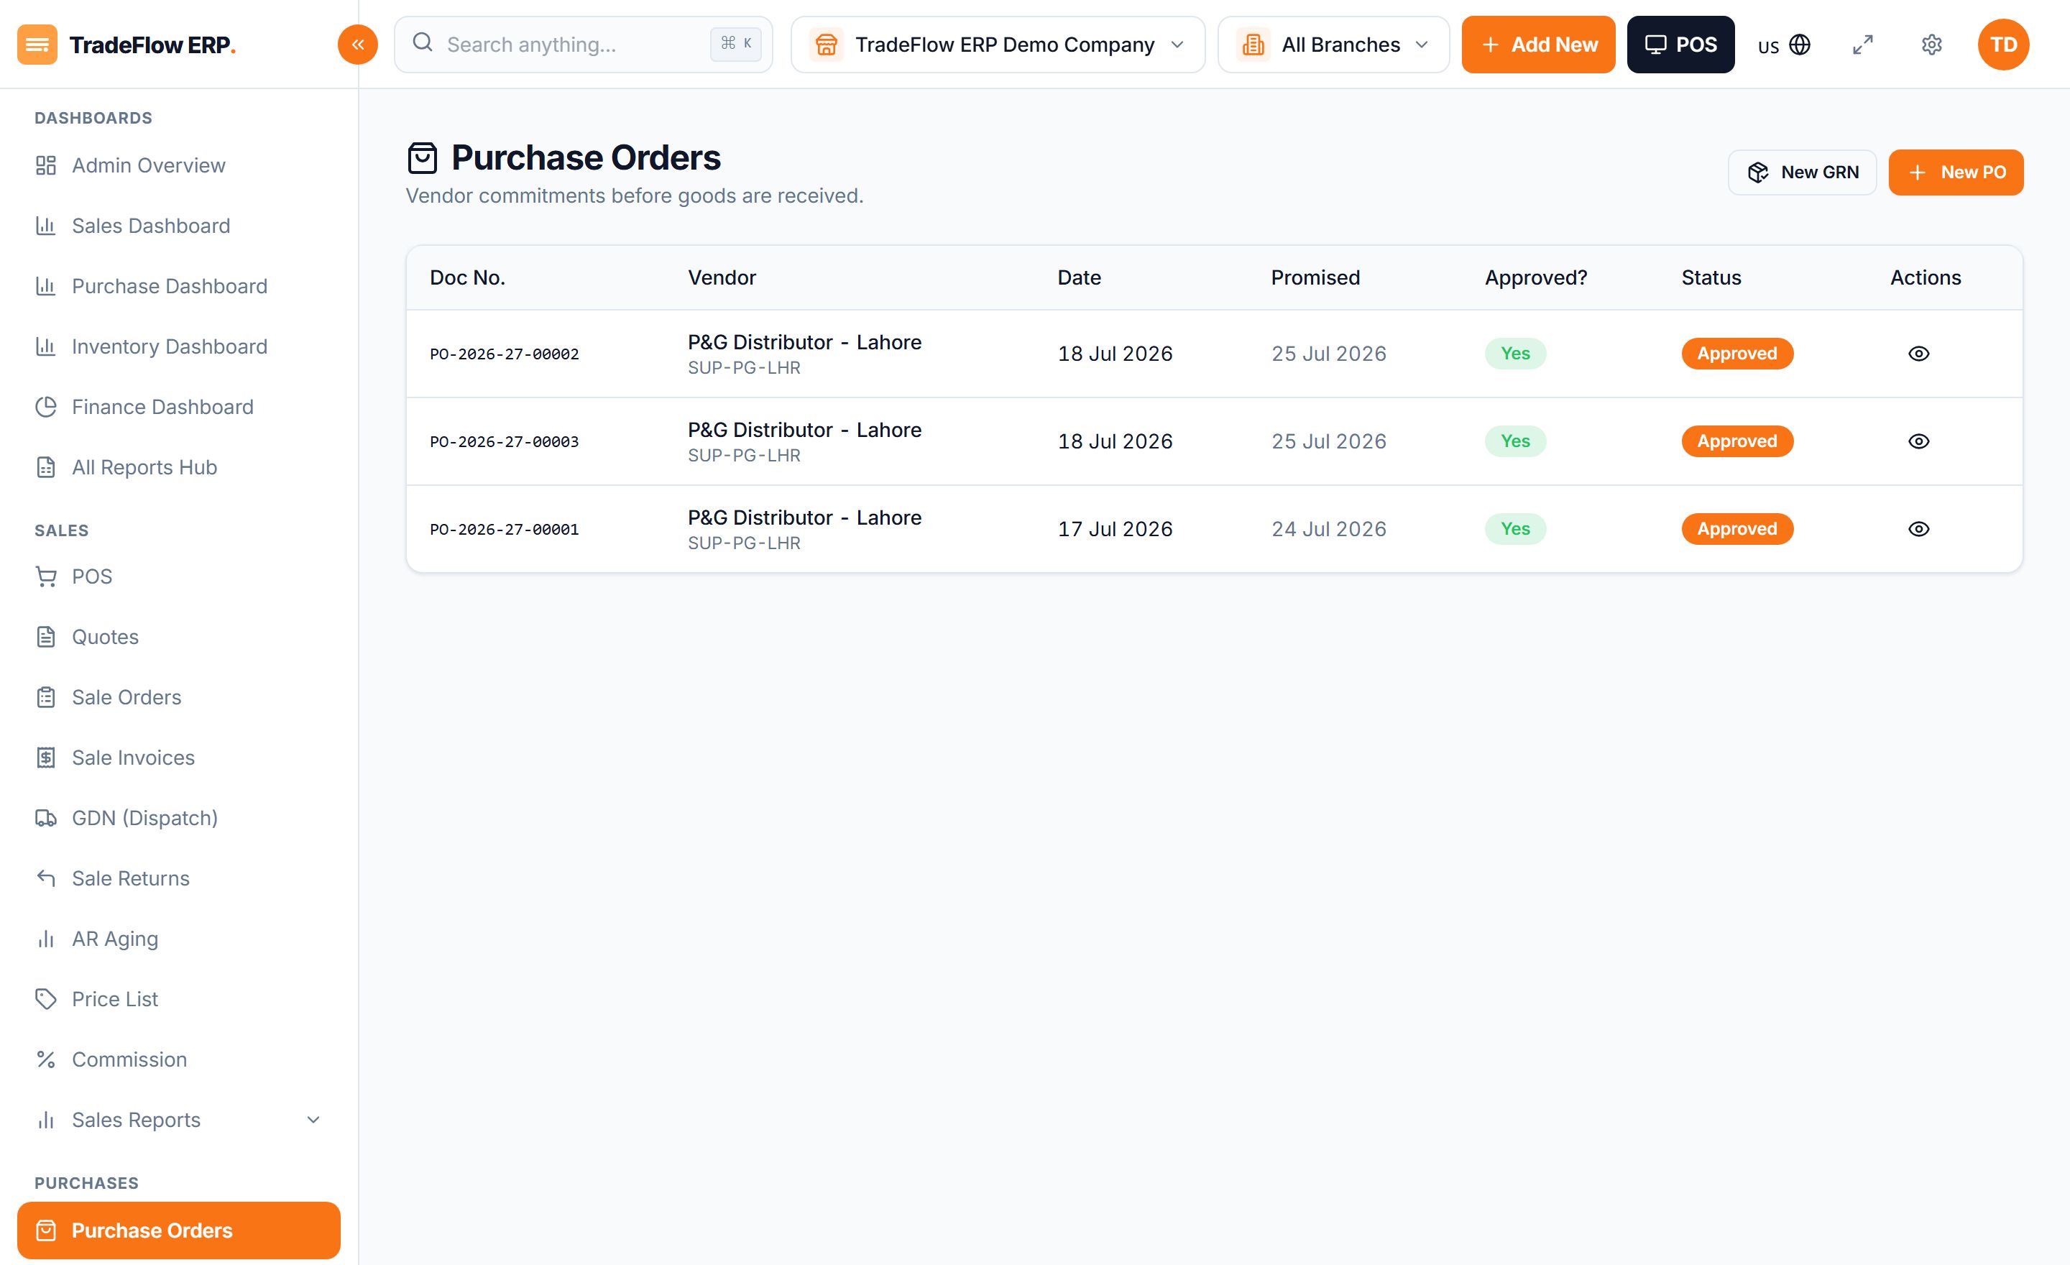Image resolution: width=2070 pixels, height=1265 pixels.
Task: Click the Vendor column header
Action: (x=722, y=278)
